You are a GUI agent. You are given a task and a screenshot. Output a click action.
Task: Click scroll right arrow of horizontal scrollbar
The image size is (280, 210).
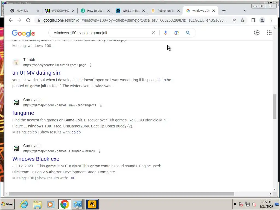[x=270, y=194]
